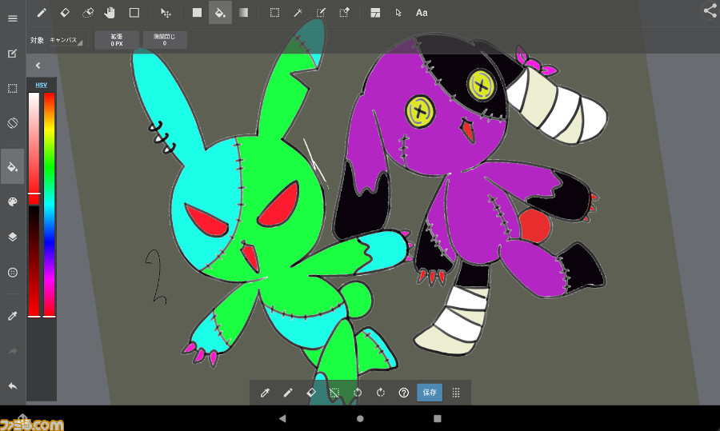Tap the 隙間閉じ 0 setting button
Image resolution: width=720 pixels, height=431 pixels.
coord(164,40)
